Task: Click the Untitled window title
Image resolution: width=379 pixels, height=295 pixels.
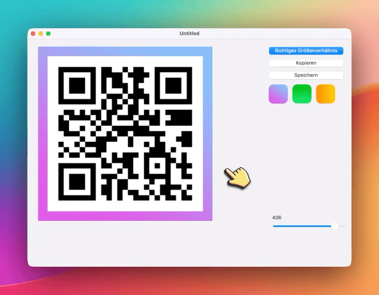Action: 189,34
